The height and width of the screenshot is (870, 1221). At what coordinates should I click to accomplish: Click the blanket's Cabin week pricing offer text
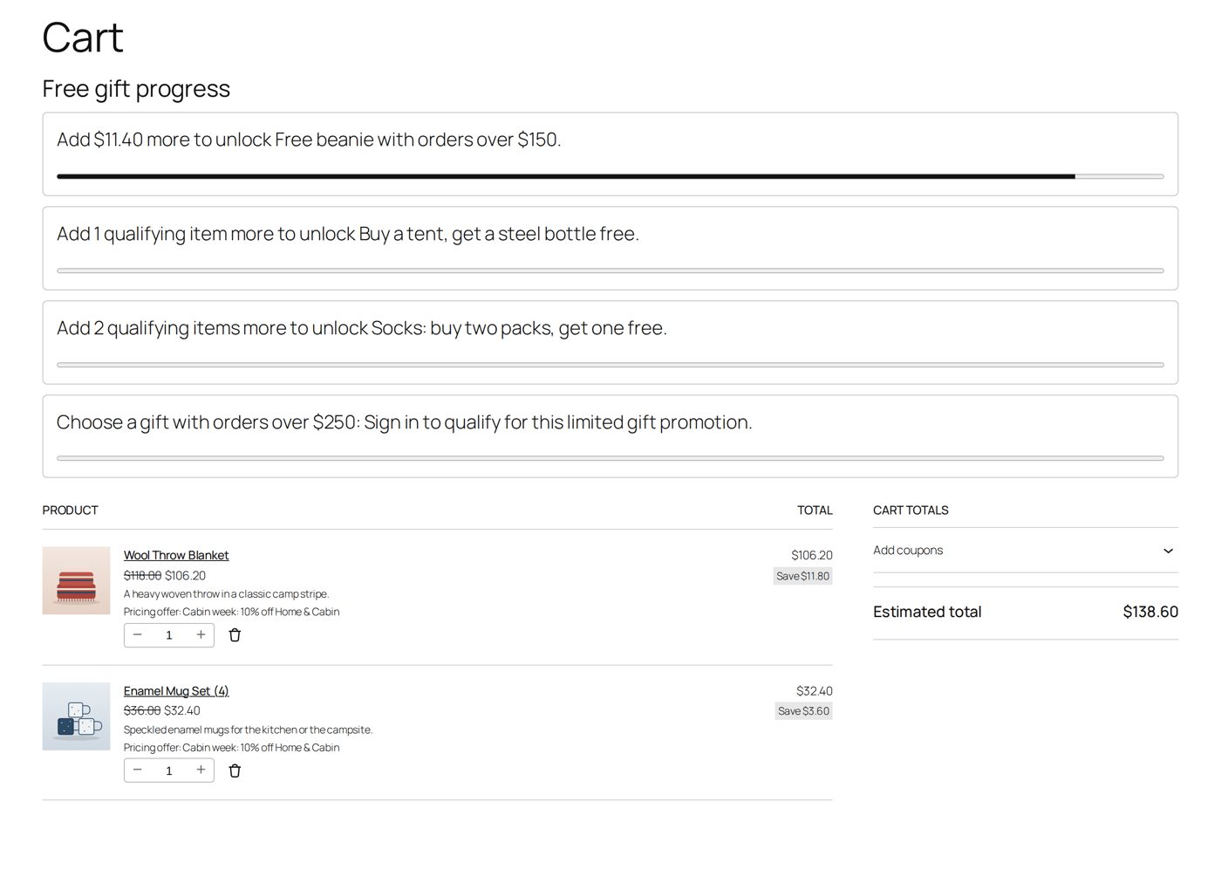pos(232,612)
